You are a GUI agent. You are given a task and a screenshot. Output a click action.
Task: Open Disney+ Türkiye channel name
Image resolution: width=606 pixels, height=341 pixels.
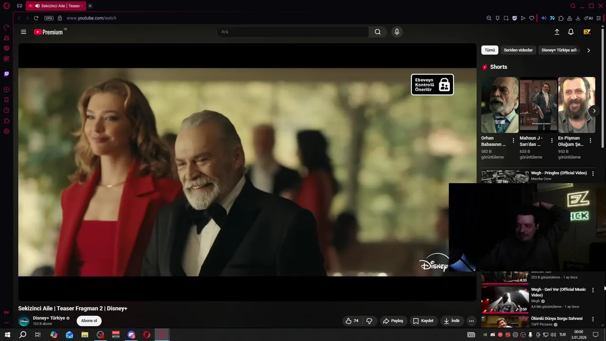pos(49,318)
